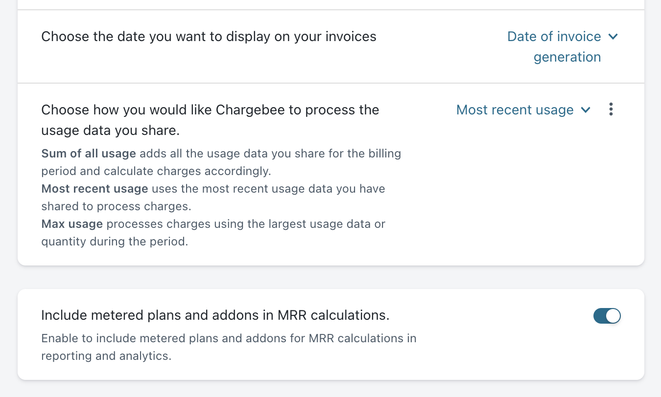The width and height of the screenshot is (661, 397).
Task: Click the Chargebee usage data processing heading
Action: 210,110
